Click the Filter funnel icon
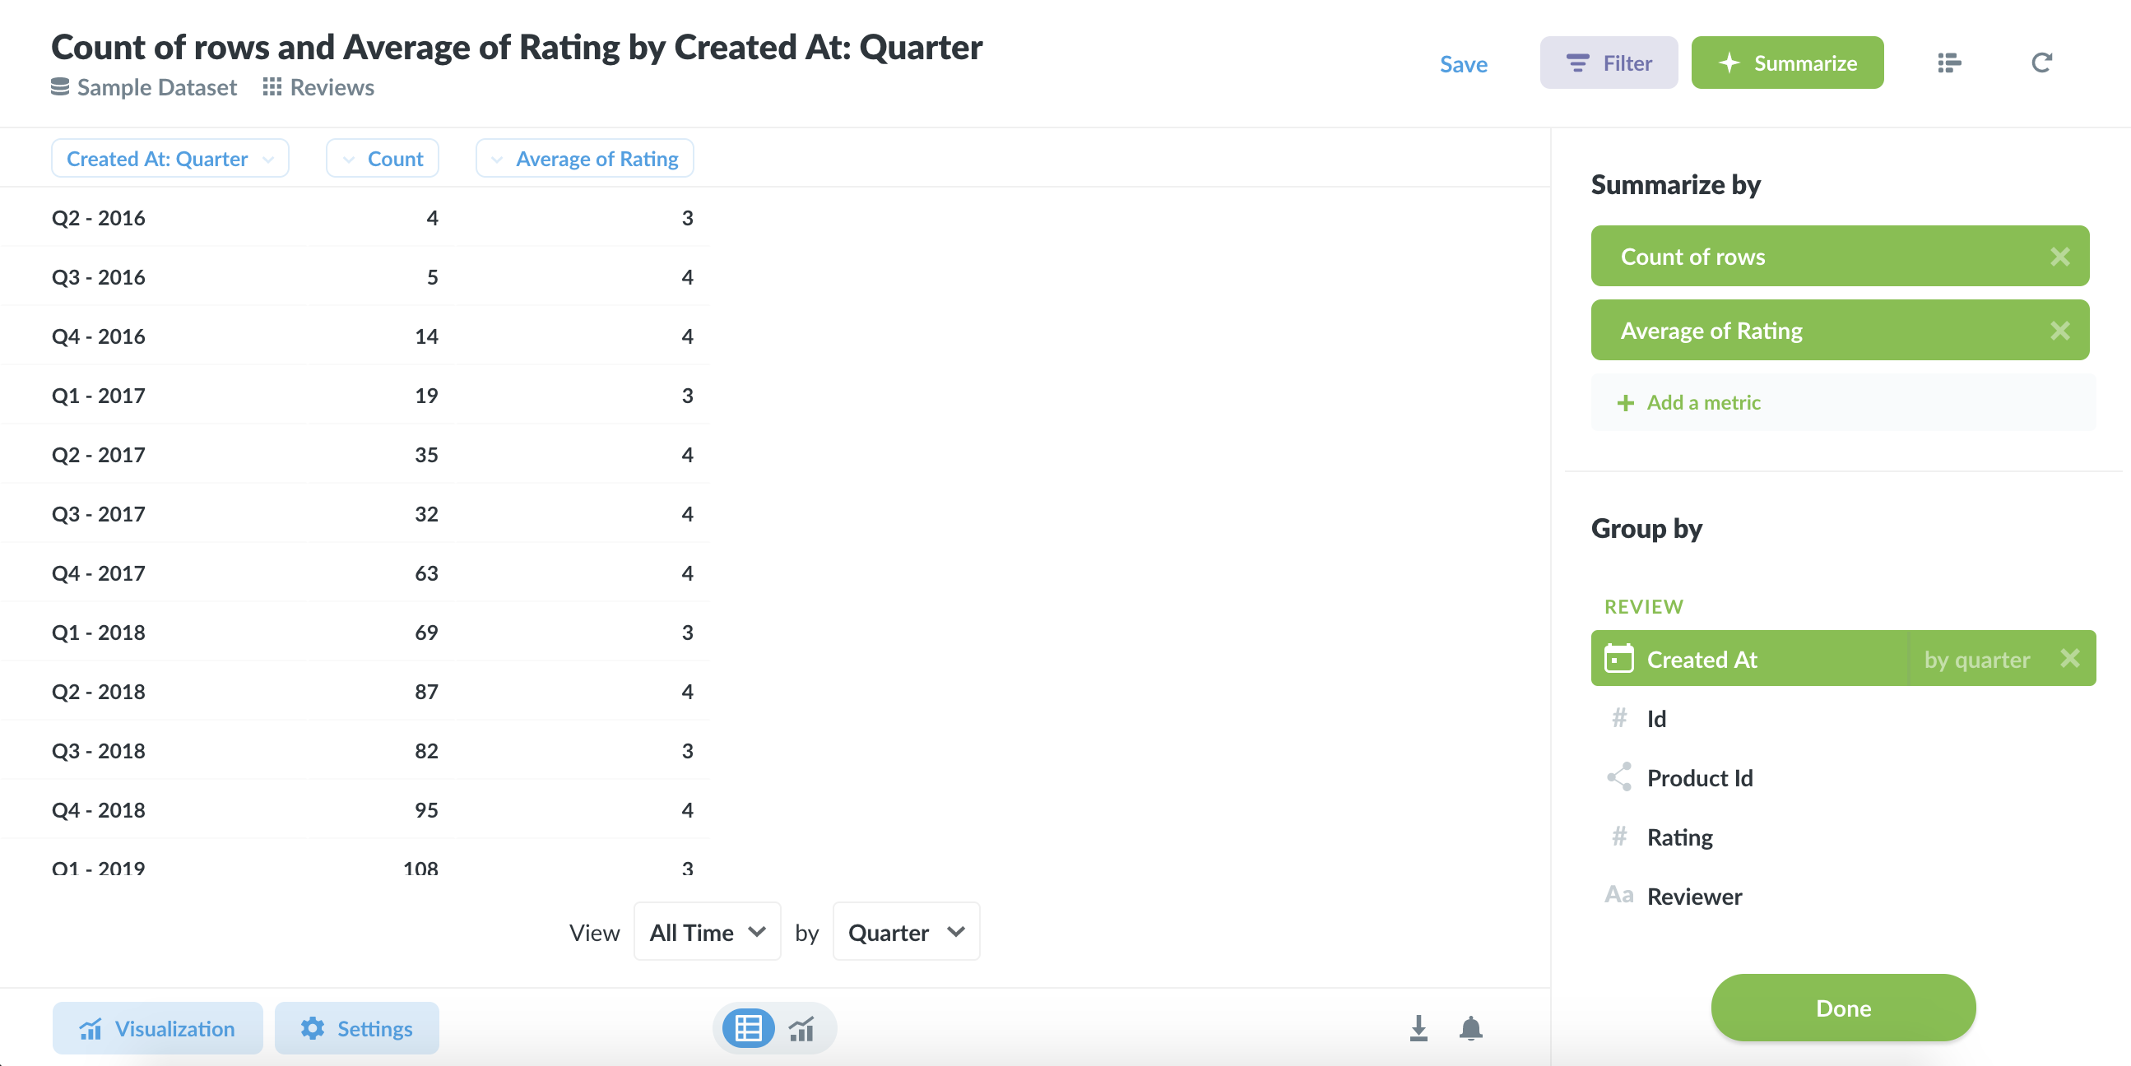The height and width of the screenshot is (1066, 2131). 1576,62
